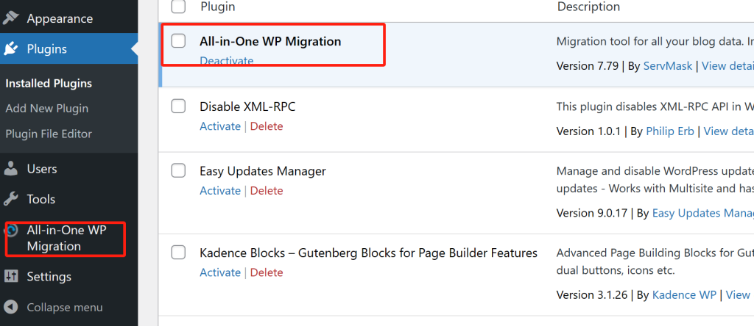Delete the Kadence Blocks plugin
The image size is (754, 326).
coord(267,272)
